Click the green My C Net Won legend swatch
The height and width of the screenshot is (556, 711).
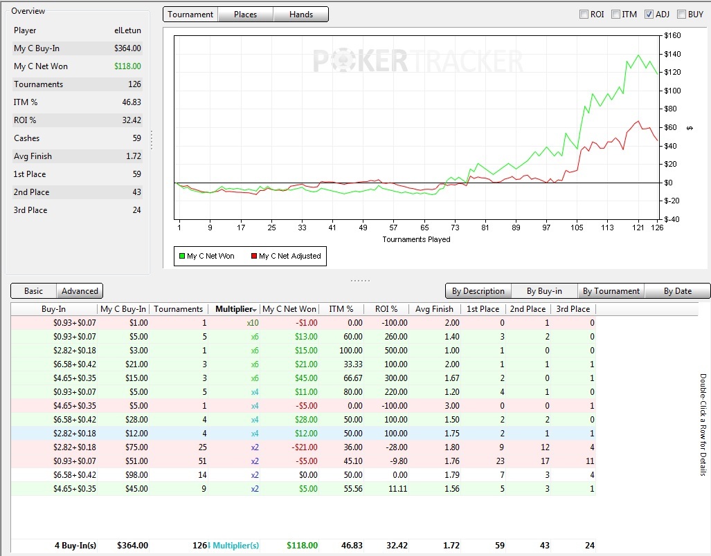[182, 257]
